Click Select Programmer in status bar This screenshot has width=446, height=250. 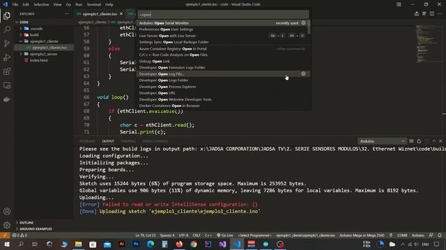point(254,235)
